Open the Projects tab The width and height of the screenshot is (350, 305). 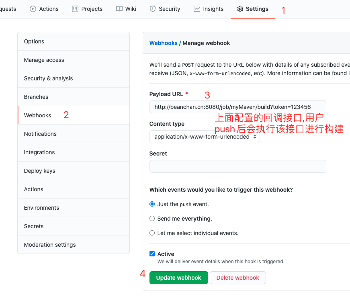point(87,9)
